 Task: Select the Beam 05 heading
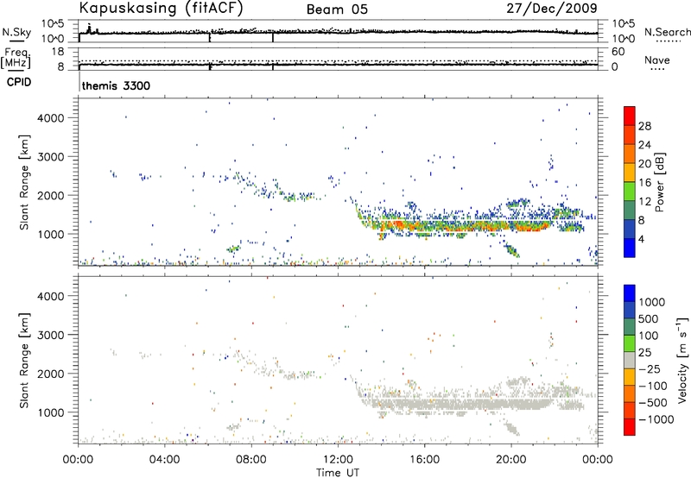tap(337, 9)
